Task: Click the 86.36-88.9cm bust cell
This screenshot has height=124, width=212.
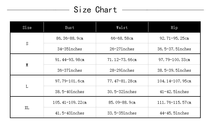Action: 70,38
